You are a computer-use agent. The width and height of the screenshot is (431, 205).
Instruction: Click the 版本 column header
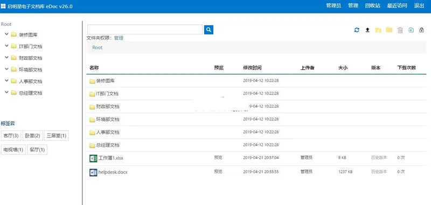pos(376,68)
